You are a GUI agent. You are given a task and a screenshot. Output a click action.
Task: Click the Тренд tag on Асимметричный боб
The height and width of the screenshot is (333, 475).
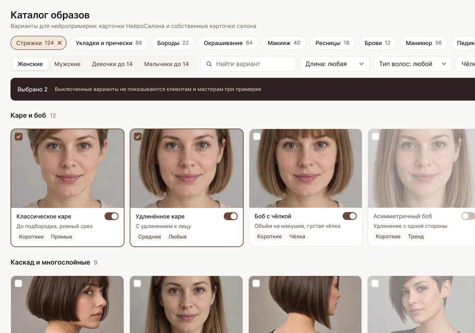(416, 236)
